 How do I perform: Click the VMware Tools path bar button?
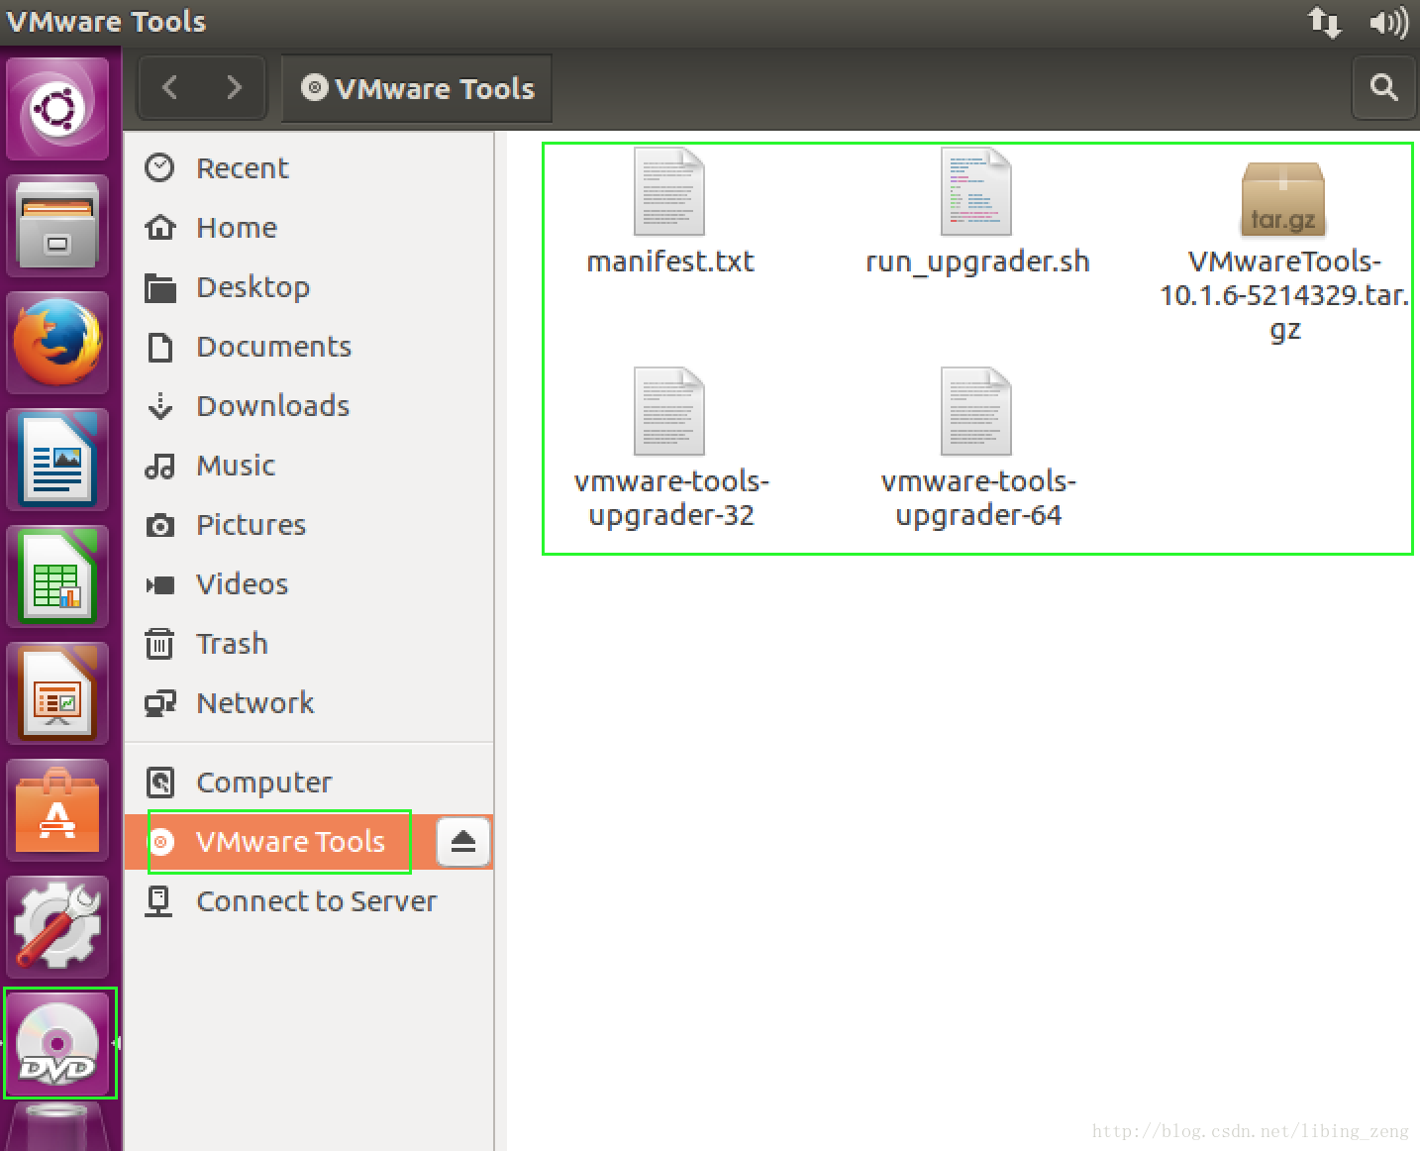tap(417, 88)
